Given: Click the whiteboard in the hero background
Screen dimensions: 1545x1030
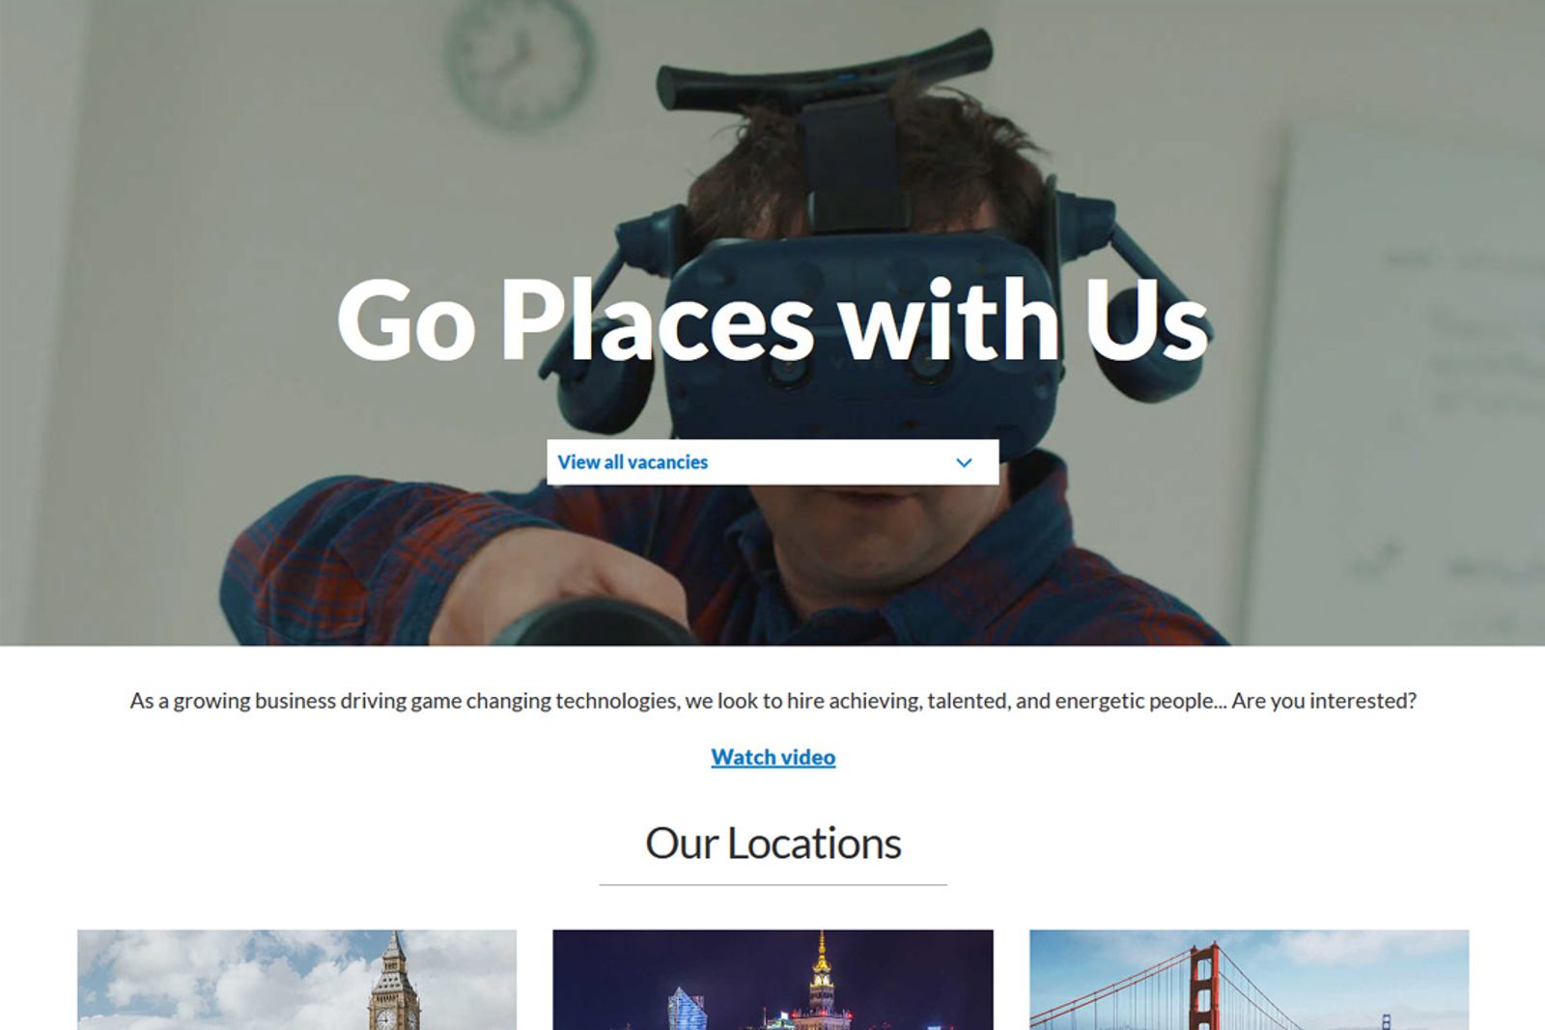Looking at the screenshot, I should (x=1410, y=386).
